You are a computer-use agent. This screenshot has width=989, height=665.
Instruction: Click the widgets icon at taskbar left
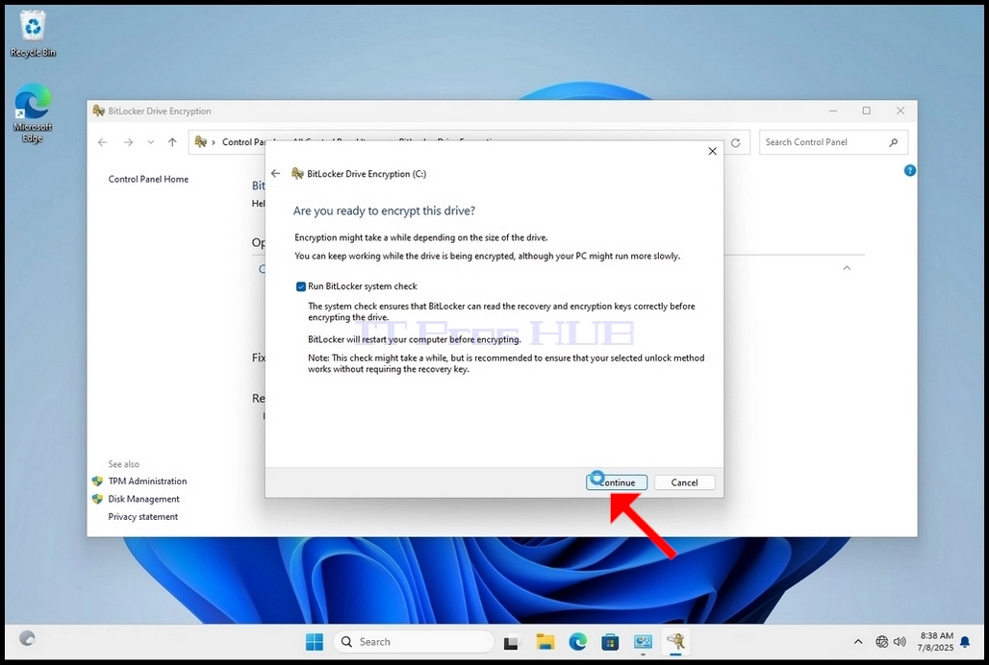tap(27, 638)
